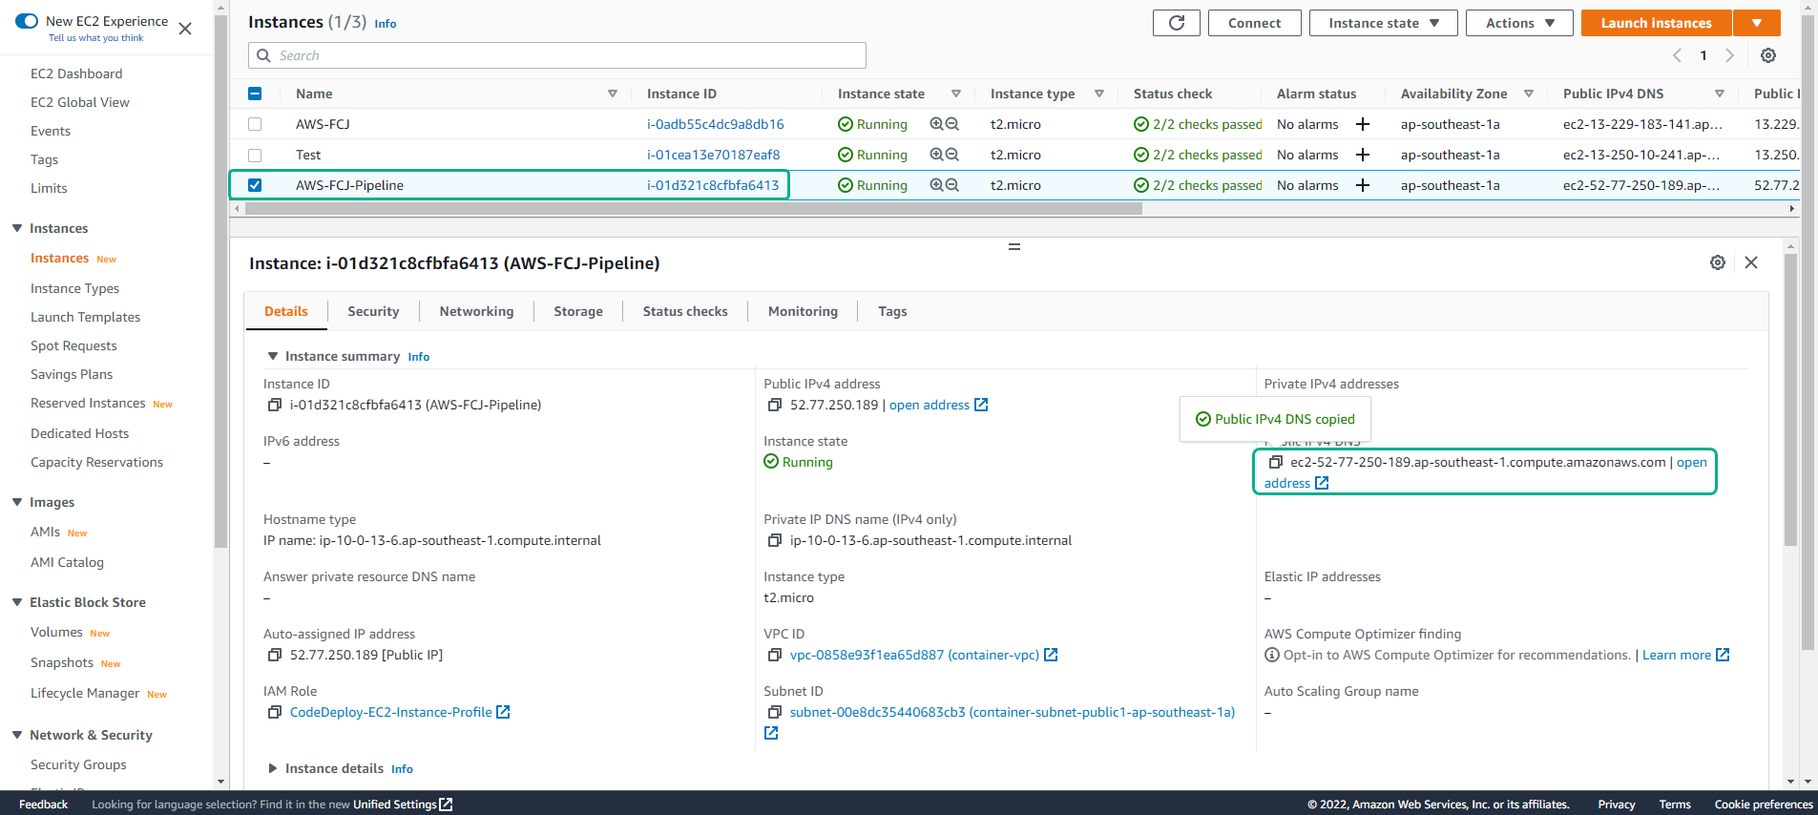Screen dimensions: 1818x815
Task: Go to next page of instances
Action: 1729,55
